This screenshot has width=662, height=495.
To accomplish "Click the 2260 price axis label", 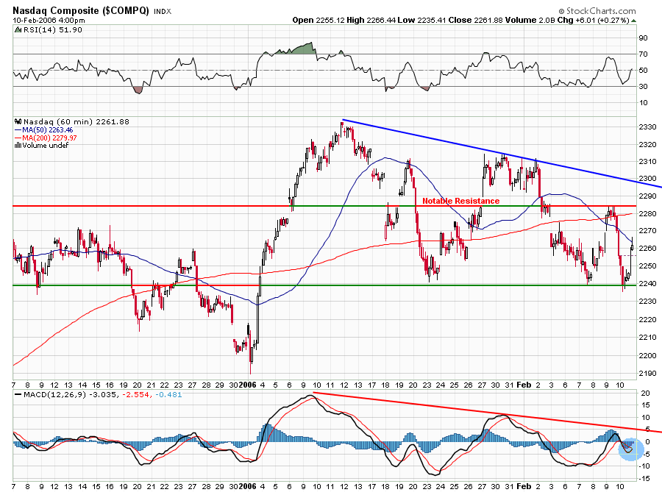I will (647, 248).
